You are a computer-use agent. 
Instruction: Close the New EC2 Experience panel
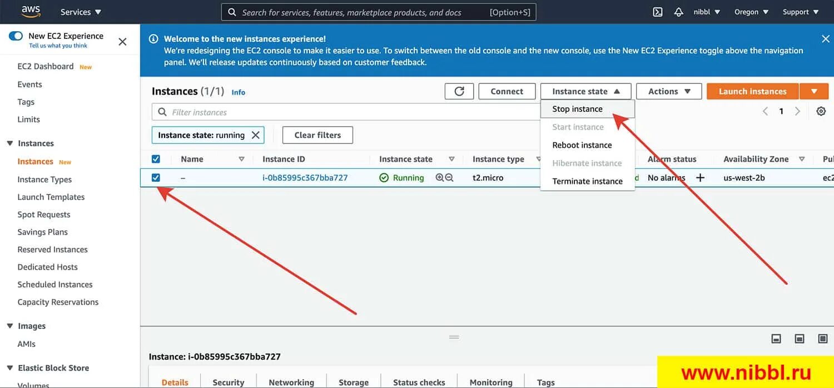pos(123,42)
